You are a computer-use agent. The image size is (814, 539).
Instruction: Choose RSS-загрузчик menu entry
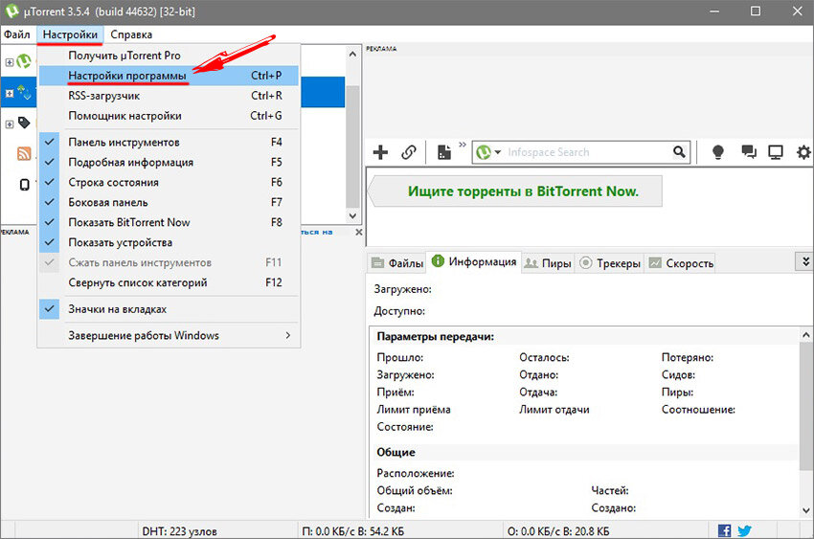(169, 96)
